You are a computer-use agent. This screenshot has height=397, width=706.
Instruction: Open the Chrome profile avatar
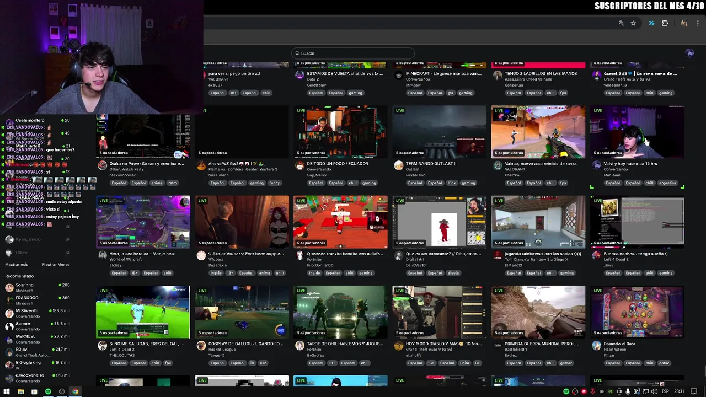[684, 23]
